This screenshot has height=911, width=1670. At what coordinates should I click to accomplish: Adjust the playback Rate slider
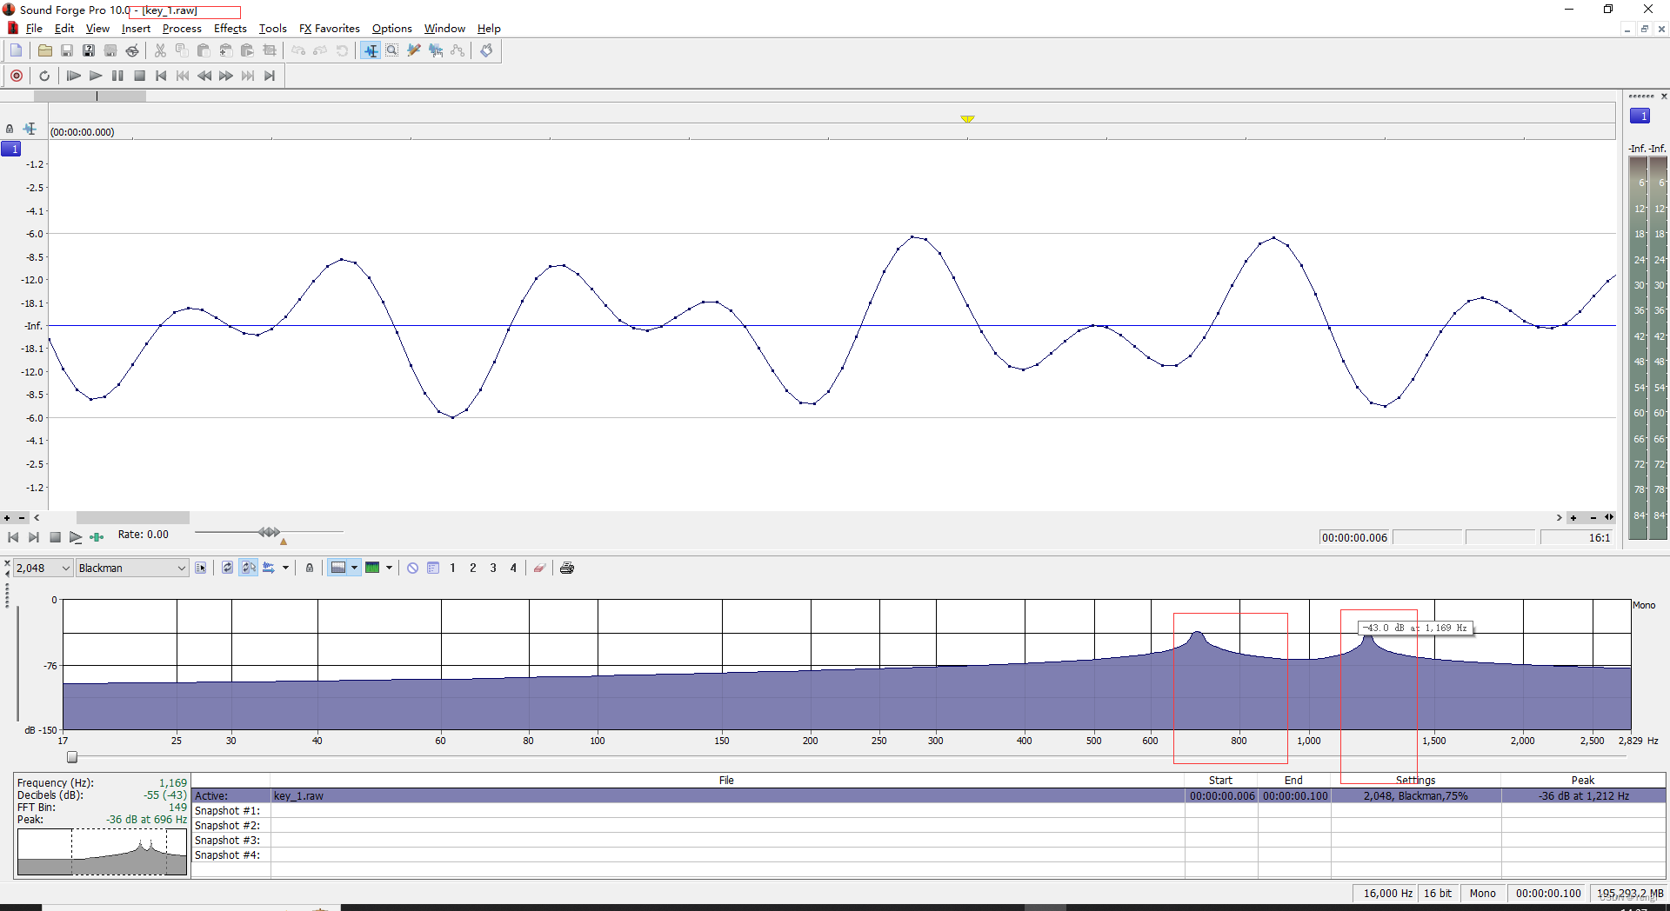click(x=270, y=532)
